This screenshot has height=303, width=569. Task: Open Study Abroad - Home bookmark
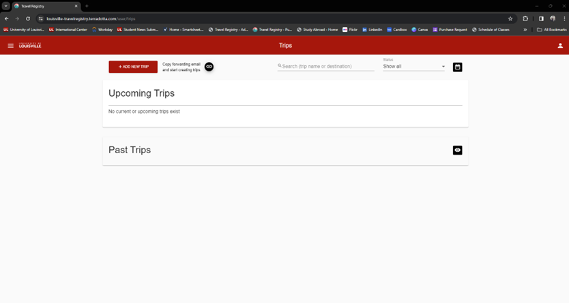click(x=317, y=30)
